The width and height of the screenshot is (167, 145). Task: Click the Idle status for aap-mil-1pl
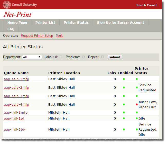[x=142, y=119]
